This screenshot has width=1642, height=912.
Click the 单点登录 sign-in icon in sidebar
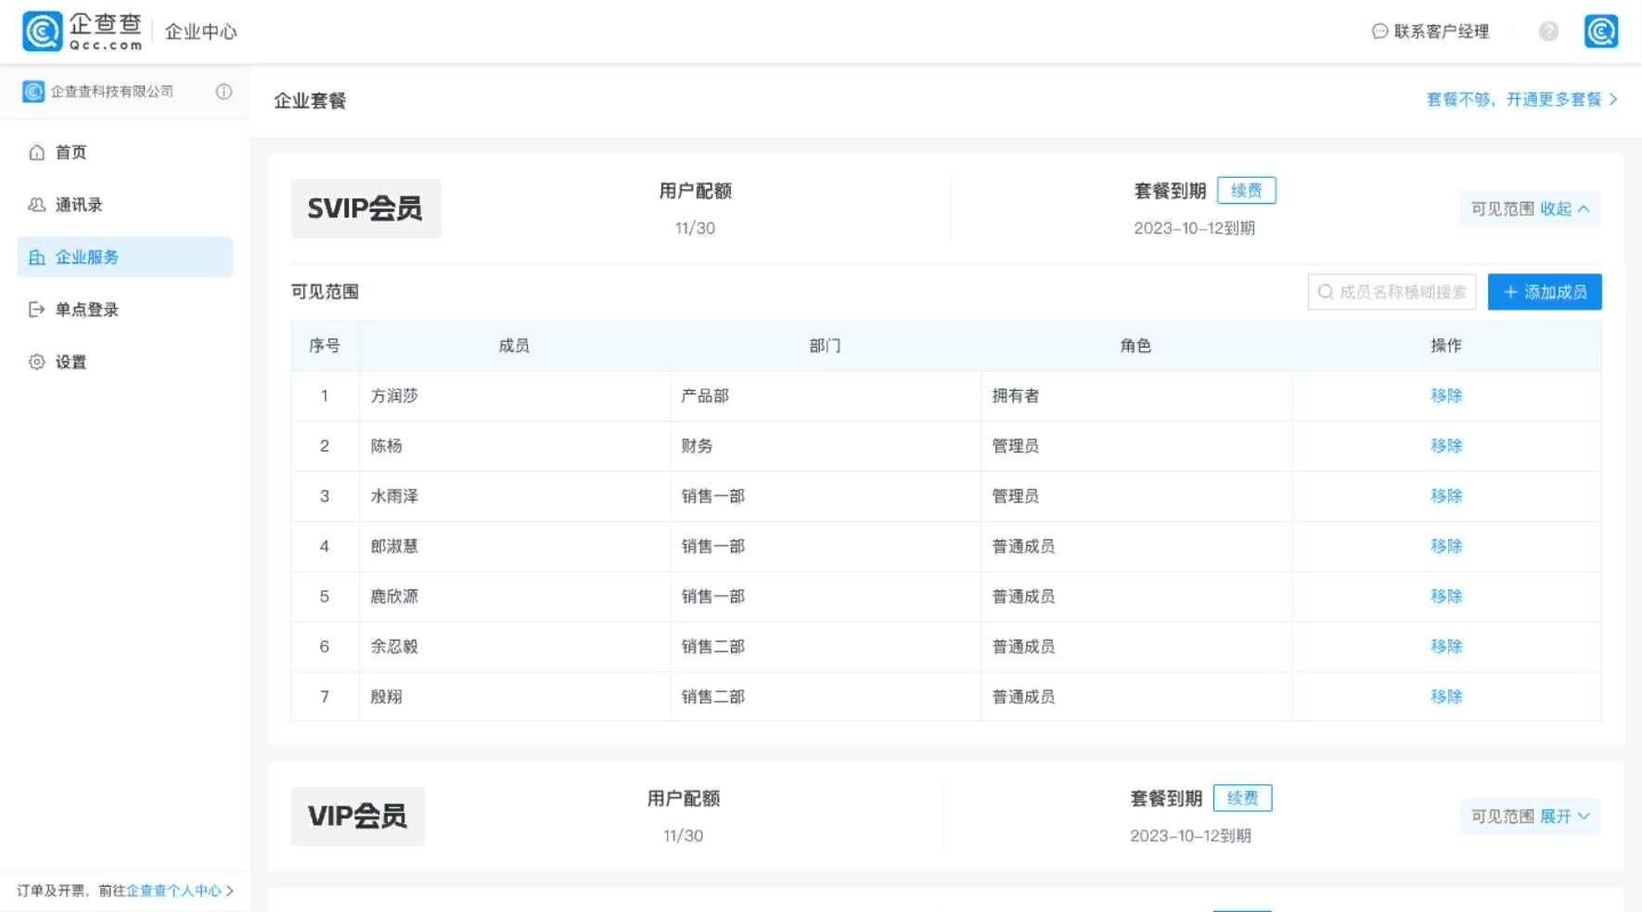[x=37, y=310]
